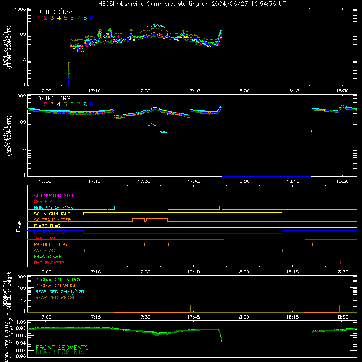Click FRONT SEGMENTS legend in livetime plot
The image size is (362, 362).
pos(62,348)
